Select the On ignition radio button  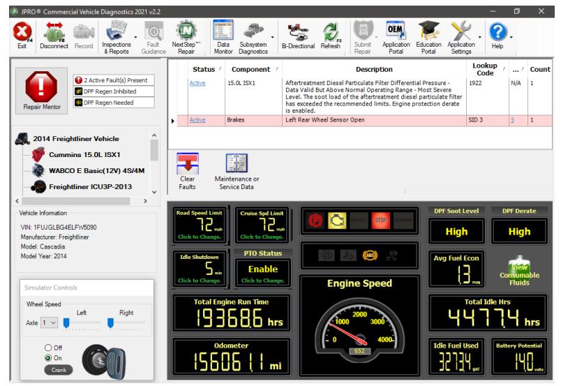coord(48,357)
